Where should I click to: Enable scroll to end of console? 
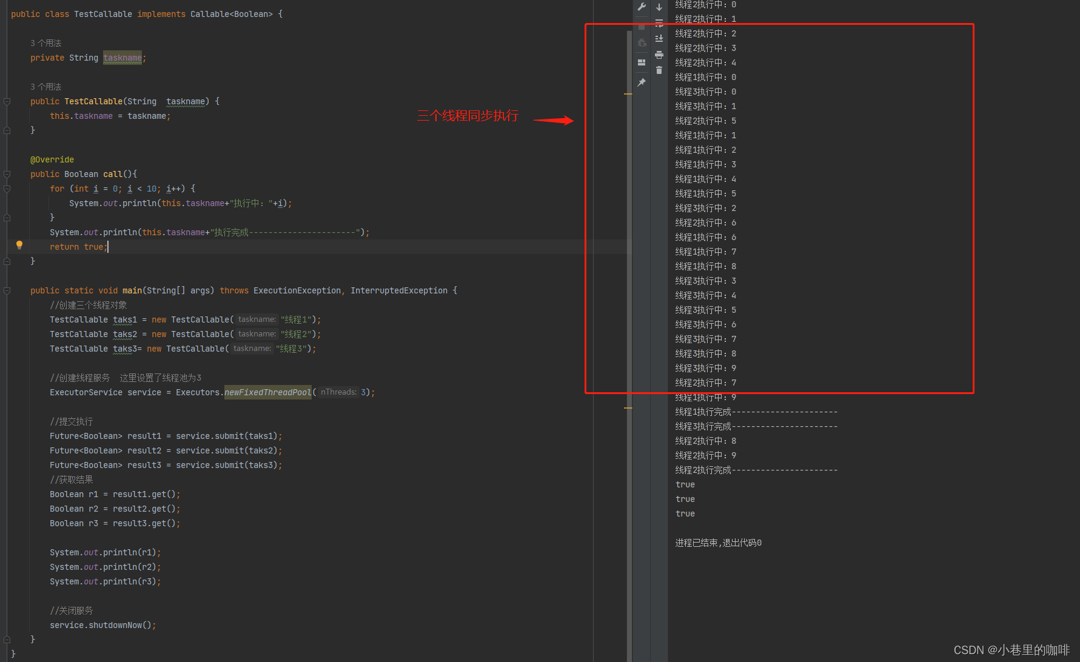click(659, 39)
